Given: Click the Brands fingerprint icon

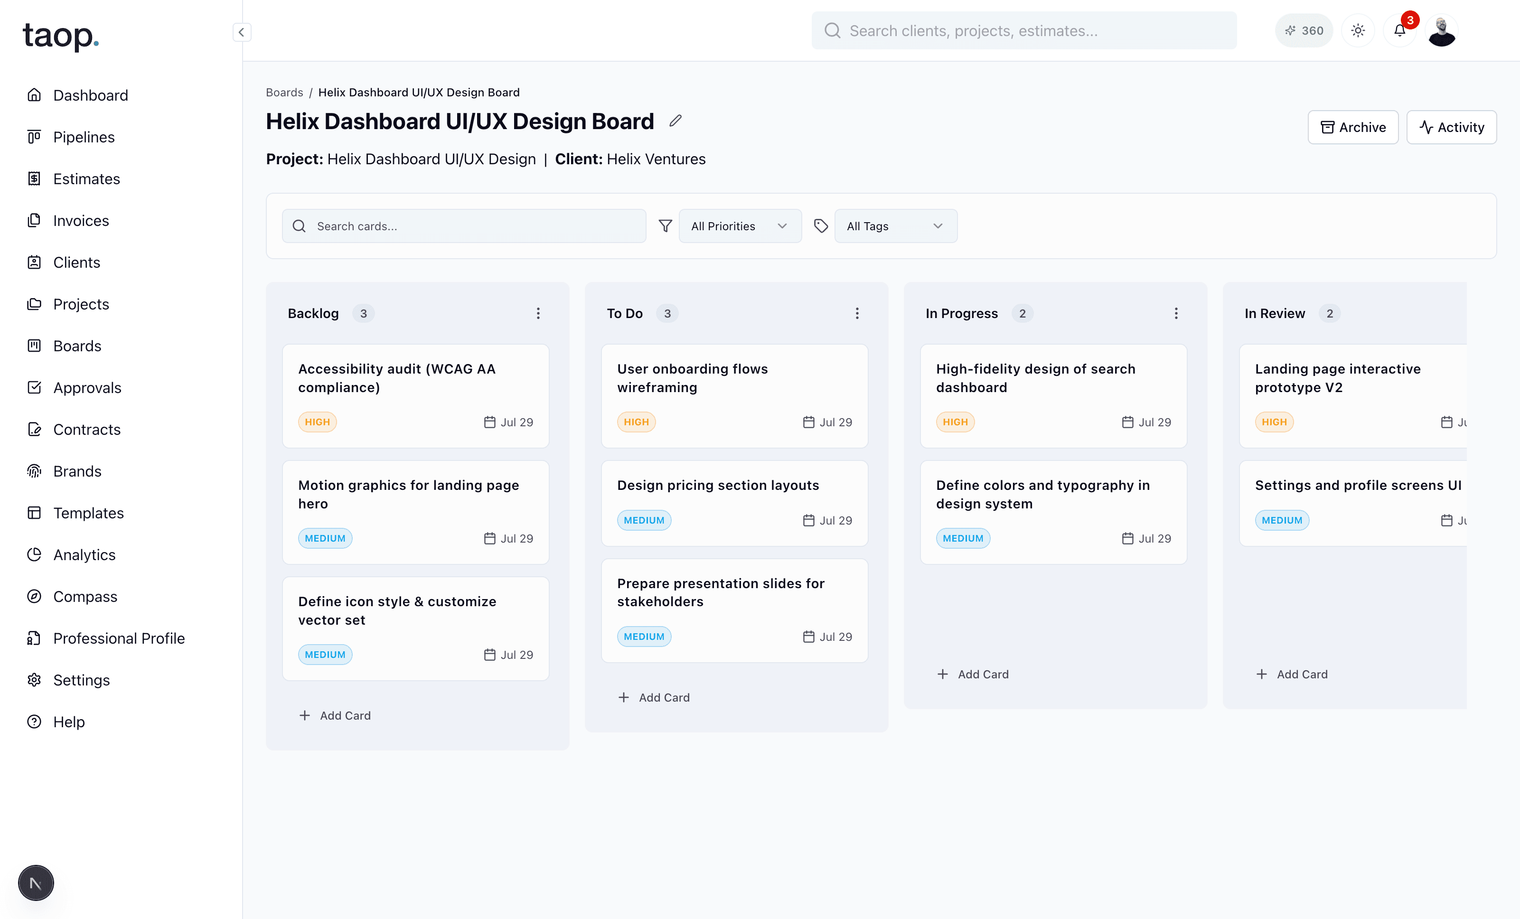Looking at the screenshot, I should [x=34, y=471].
